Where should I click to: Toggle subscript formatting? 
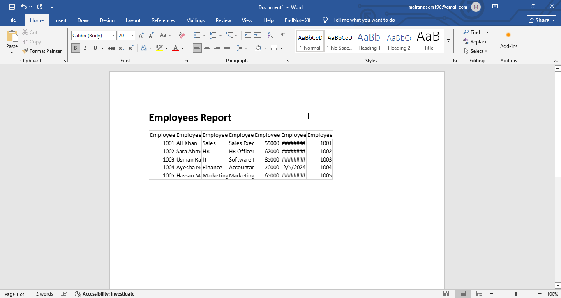point(121,48)
